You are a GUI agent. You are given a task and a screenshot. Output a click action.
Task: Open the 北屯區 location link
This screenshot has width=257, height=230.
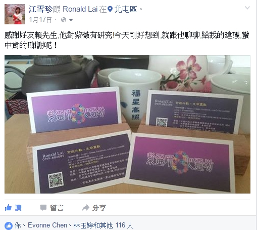[x=126, y=9]
